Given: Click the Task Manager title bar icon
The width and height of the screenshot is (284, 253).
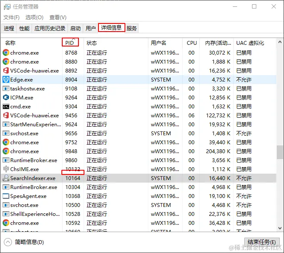Looking at the screenshot, I should click(x=7, y=7).
